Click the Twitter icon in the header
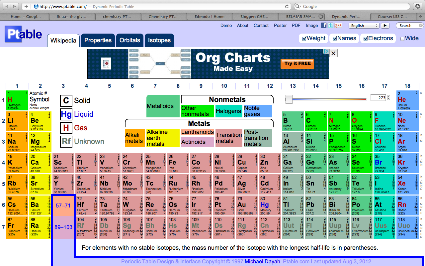The height and width of the screenshot is (266, 425). (331, 25)
